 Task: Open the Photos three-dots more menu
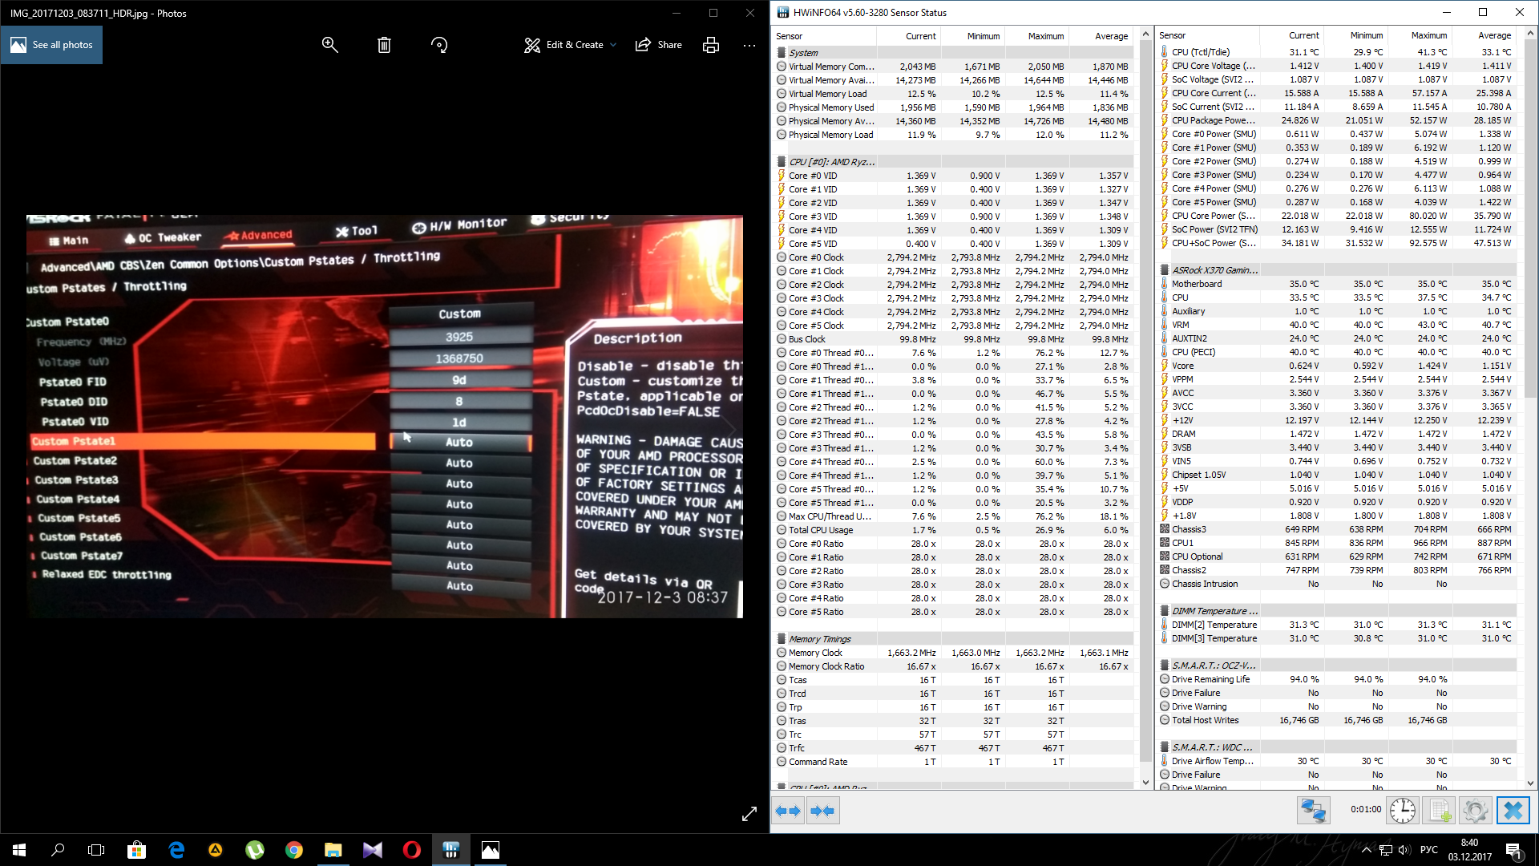[749, 45]
